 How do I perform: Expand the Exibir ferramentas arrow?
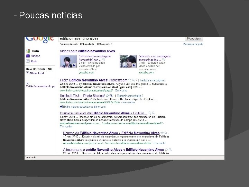pyautogui.click(x=27, y=83)
